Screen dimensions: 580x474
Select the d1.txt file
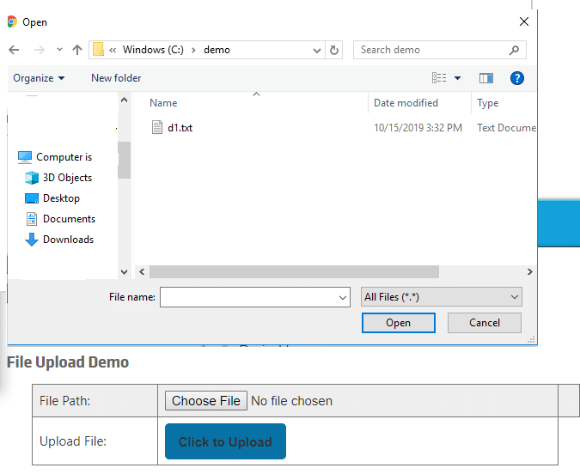[x=180, y=128]
